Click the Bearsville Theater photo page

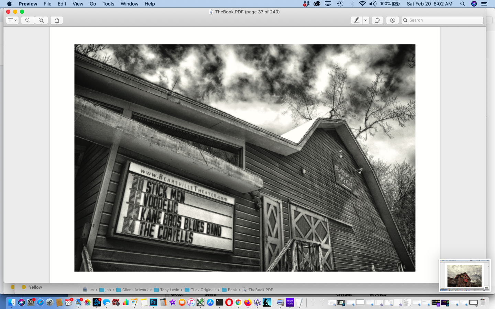tap(245, 158)
